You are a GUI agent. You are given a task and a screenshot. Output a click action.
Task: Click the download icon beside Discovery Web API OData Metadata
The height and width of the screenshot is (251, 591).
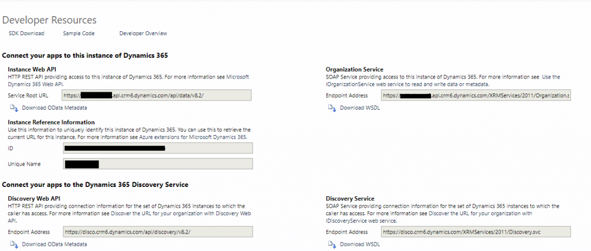(x=14, y=245)
